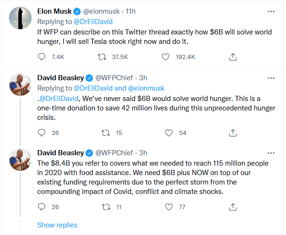This screenshot has width=286, height=235.
Task: Open the @WFPChief handle on last tweet
Action: (115, 153)
